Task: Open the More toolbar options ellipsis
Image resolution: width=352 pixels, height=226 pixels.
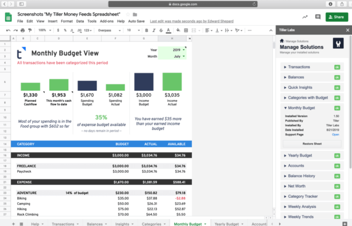Action: (x=250, y=30)
